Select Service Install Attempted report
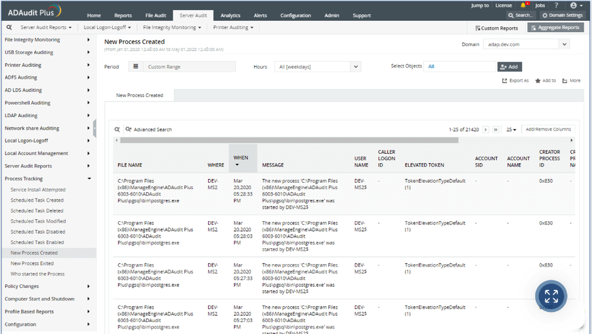This screenshot has height=334, width=592. click(x=38, y=190)
